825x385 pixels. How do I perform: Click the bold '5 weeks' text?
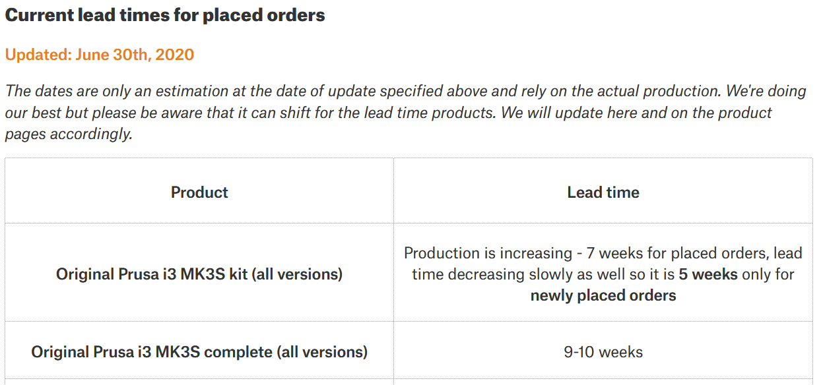pos(708,274)
